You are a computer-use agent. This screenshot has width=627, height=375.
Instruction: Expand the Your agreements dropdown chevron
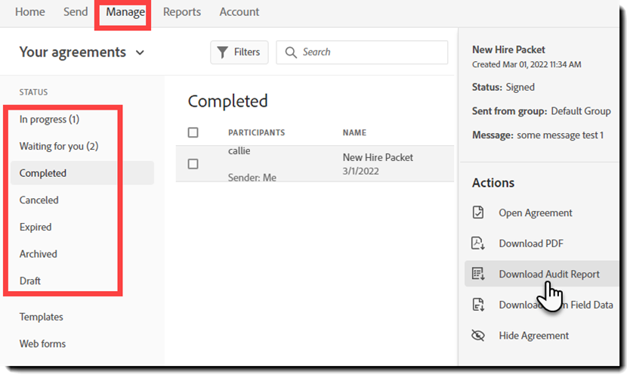click(139, 53)
